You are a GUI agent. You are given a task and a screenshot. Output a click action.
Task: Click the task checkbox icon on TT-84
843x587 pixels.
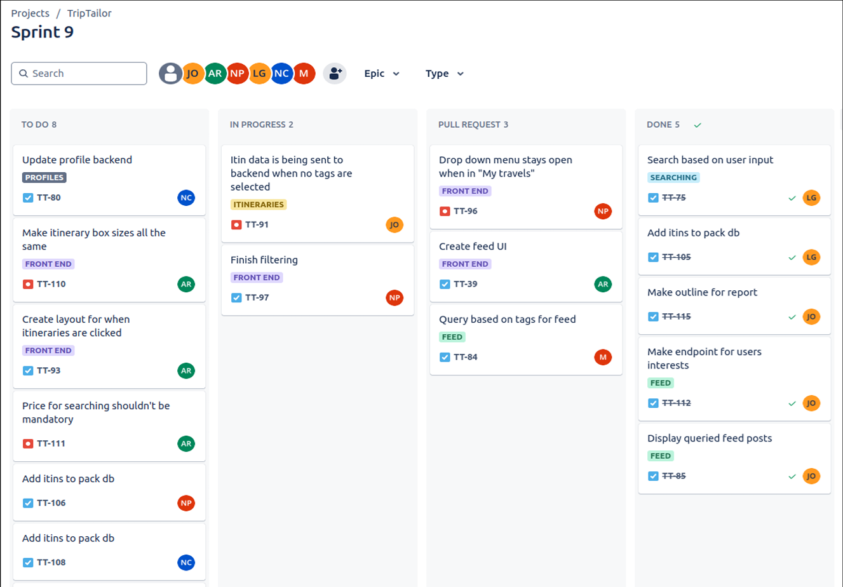click(x=445, y=357)
